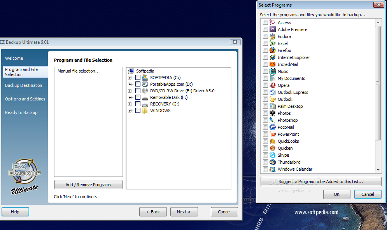This screenshot has height=230, width=387.
Task: Click the Music icon
Action: point(273,71)
